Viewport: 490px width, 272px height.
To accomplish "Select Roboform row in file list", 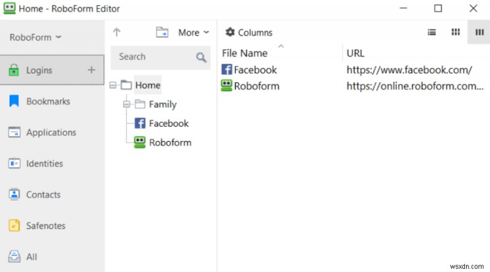I will coord(354,86).
